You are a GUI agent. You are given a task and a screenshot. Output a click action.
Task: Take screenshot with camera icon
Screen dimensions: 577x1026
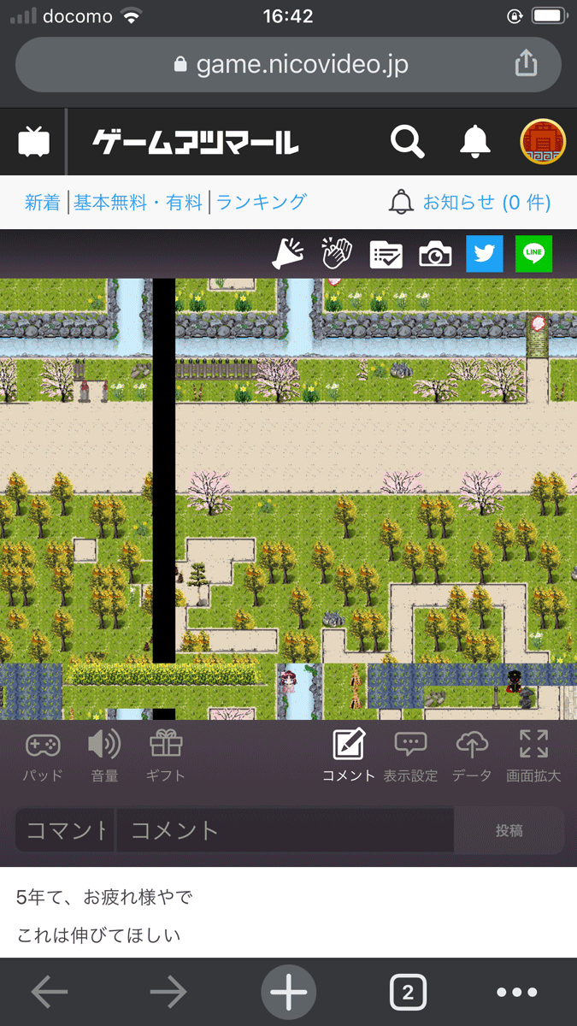(435, 255)
